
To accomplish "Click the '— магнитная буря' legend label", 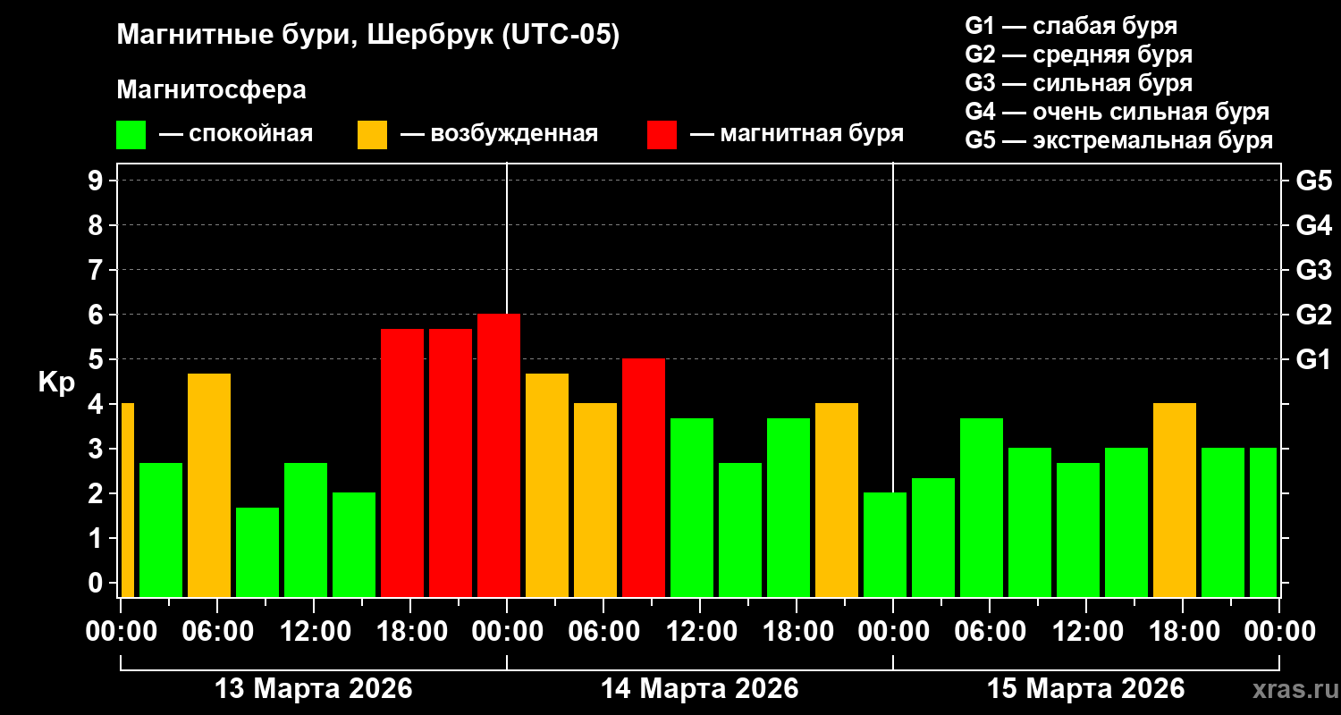I will coord(797,134).
